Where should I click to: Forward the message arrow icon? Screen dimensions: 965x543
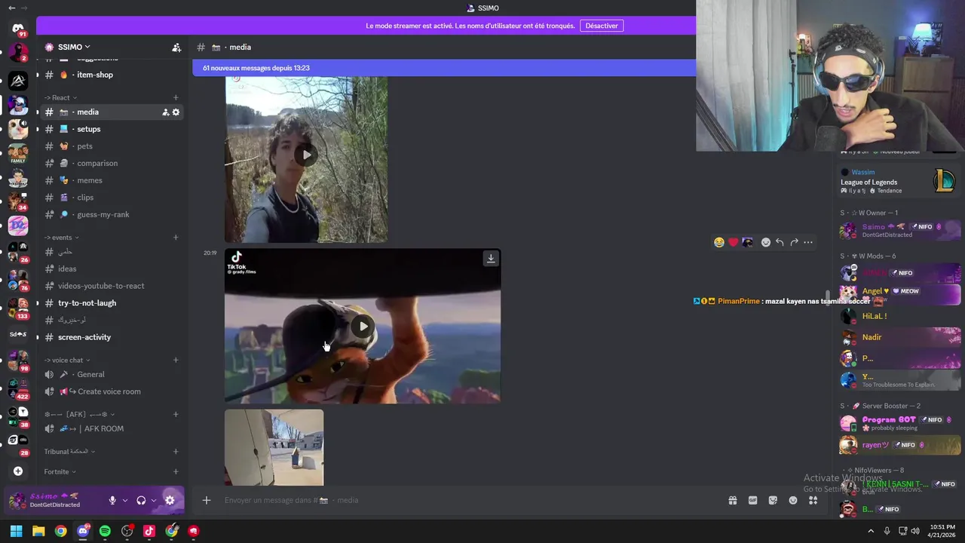point(794,242)
